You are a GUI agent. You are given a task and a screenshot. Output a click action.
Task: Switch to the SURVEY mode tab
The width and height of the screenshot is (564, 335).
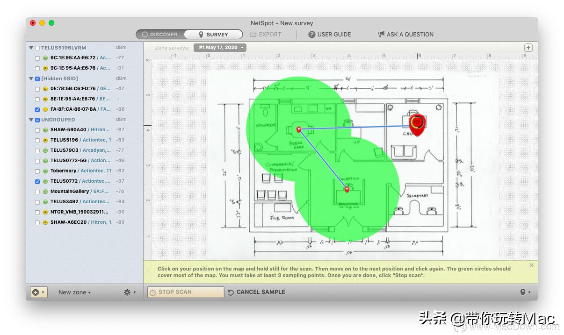click(x=213, y=35)
